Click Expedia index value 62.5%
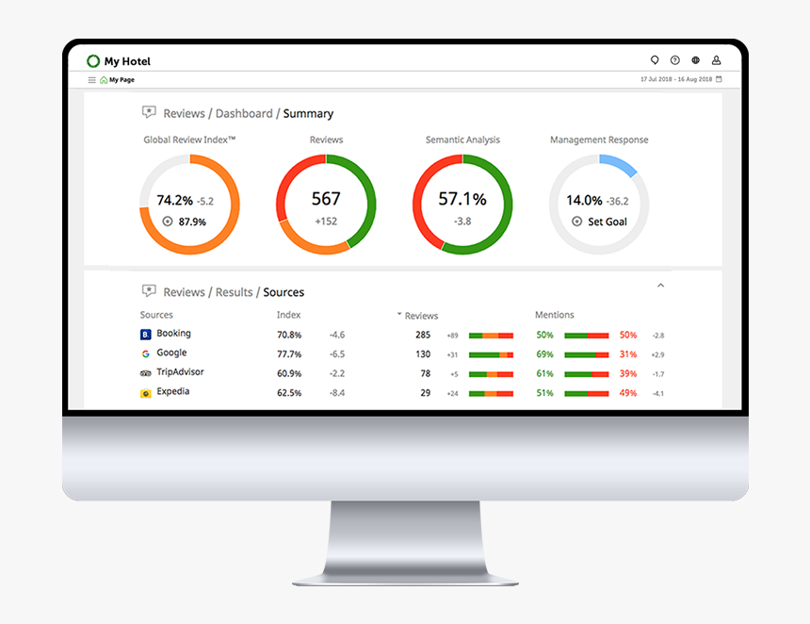The width and height of the screenshot is (810, 624). tap(289, 393)
